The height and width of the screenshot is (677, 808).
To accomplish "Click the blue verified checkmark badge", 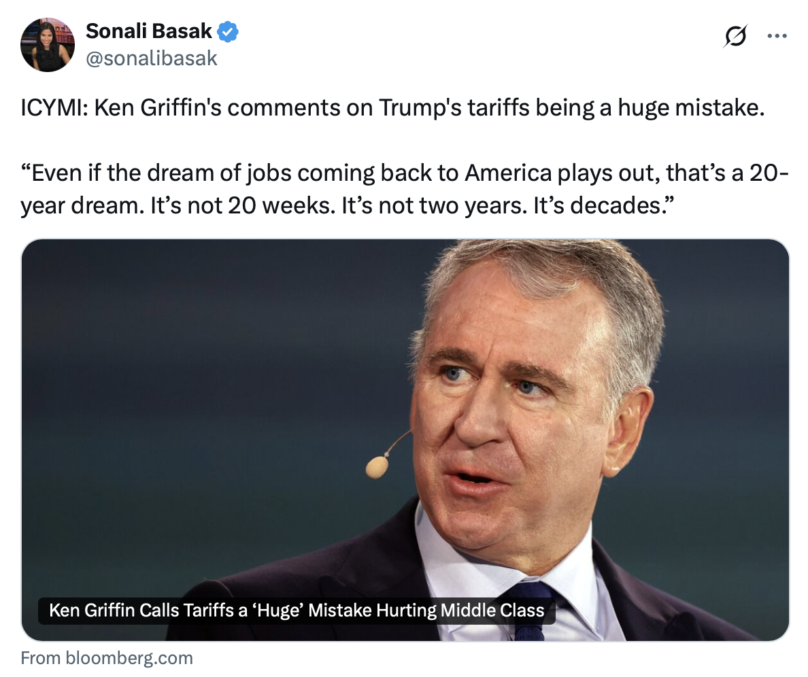I will 227,31.
